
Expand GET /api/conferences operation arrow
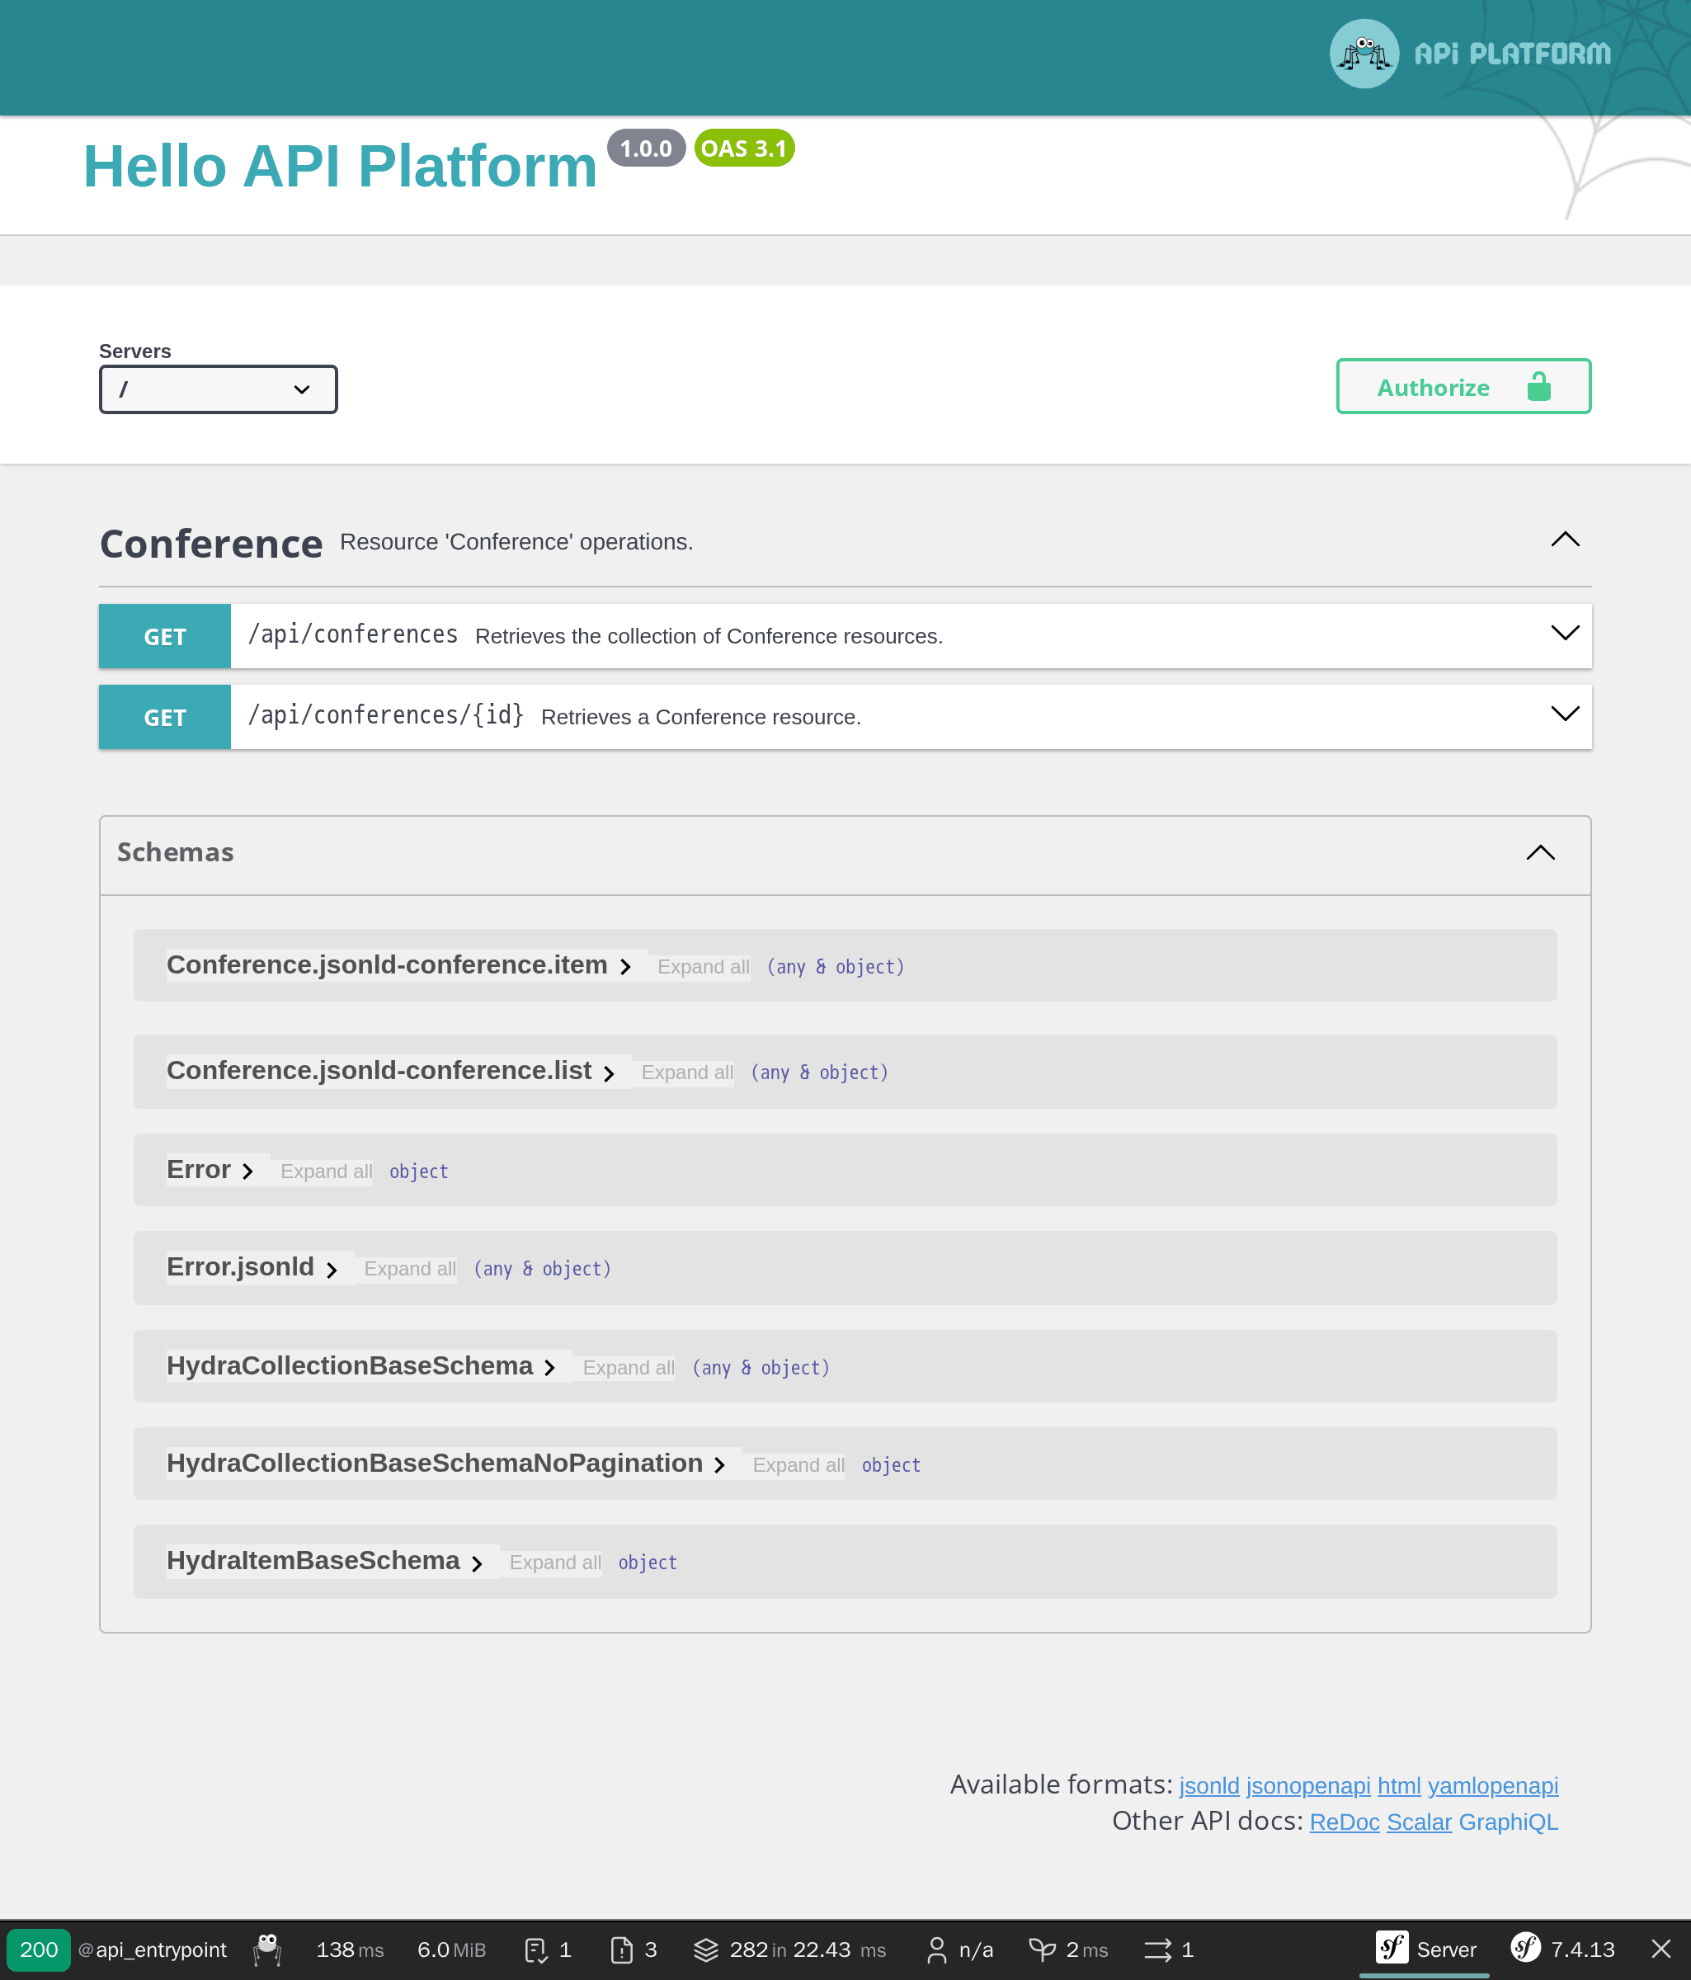1564,634
